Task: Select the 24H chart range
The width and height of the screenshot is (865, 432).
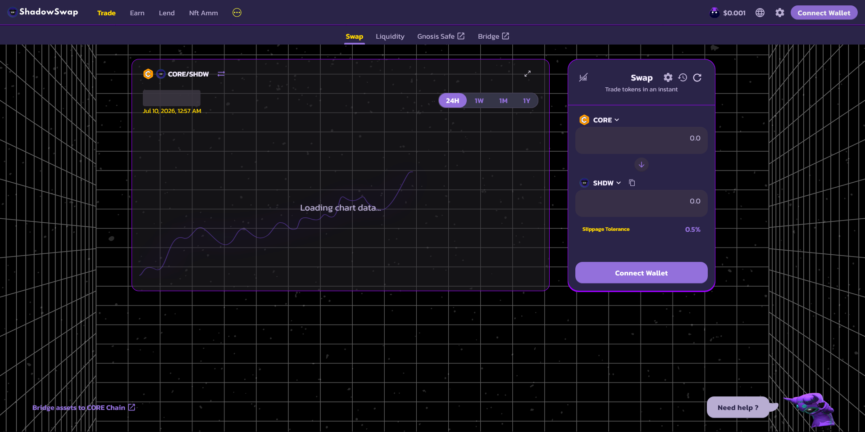Action: click(x=452, y=100)
